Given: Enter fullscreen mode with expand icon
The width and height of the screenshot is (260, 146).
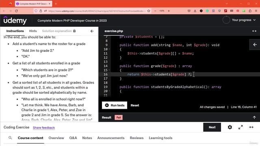Looking at the screenshot, I should (x=240, y=127).
